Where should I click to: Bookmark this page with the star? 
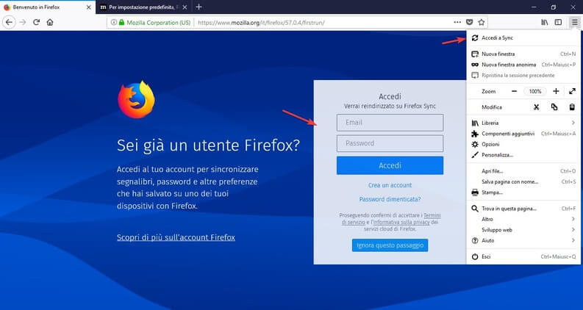pyautogui.click(x=482, y=22)
